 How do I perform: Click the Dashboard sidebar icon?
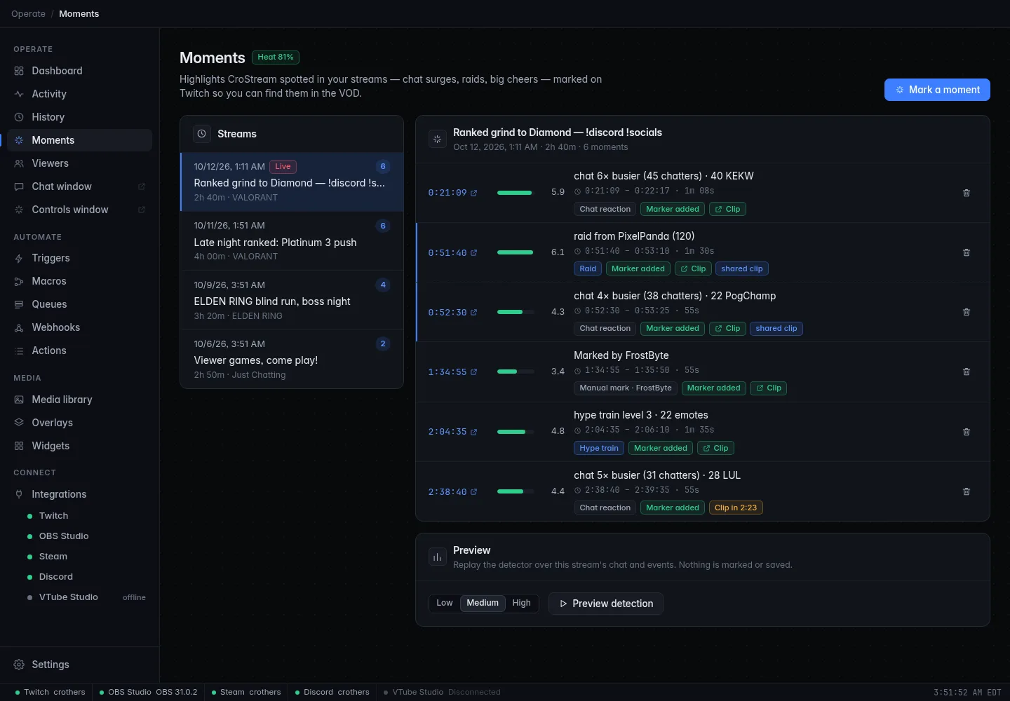[x=19, y=71]
